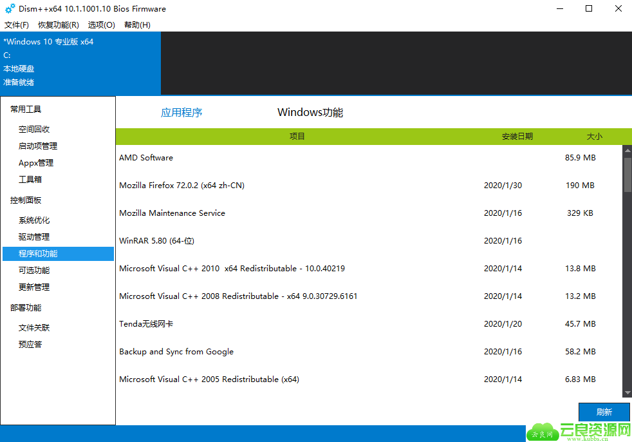The width and height of the screenshot is (632, 442).
Task: Open the 恢复功能(R) menu
Action: click(59, 25)
